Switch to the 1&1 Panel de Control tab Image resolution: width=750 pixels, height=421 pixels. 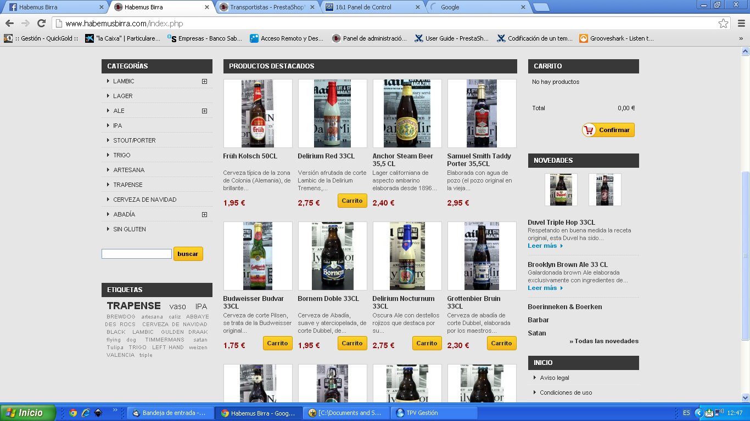click(x=372, y=7)
